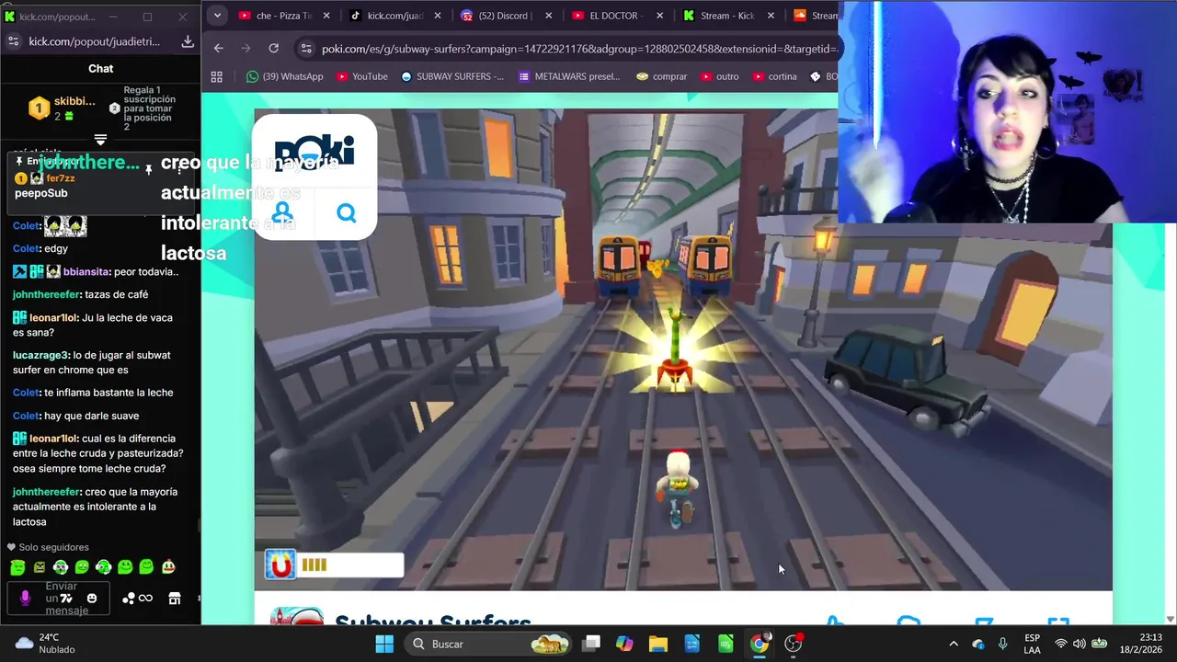Click username lucazrage3 in chat
Image resolution: width=1177 pixels, height=662 pixels.
(40, 355)
